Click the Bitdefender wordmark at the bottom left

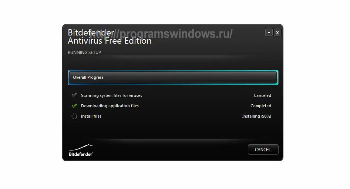(x=81, y=154)
